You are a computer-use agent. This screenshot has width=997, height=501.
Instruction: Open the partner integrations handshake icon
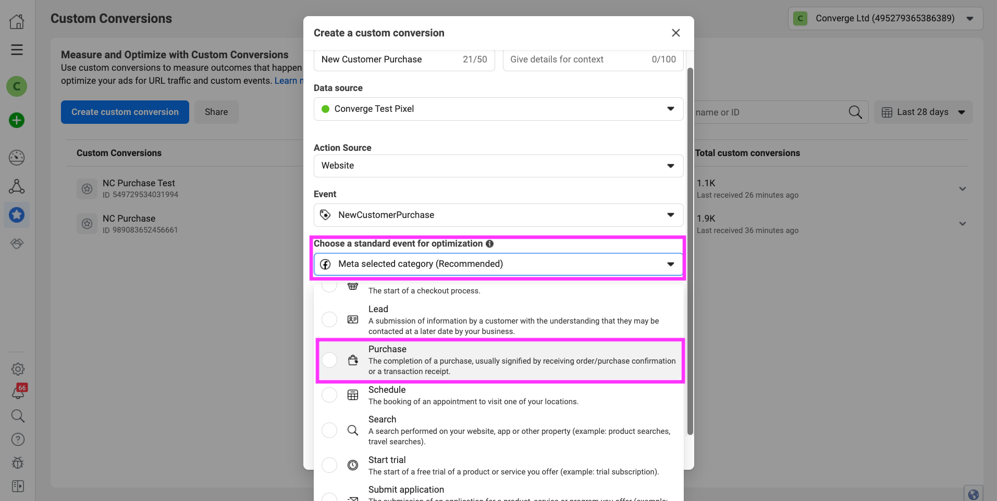(17, 243)
